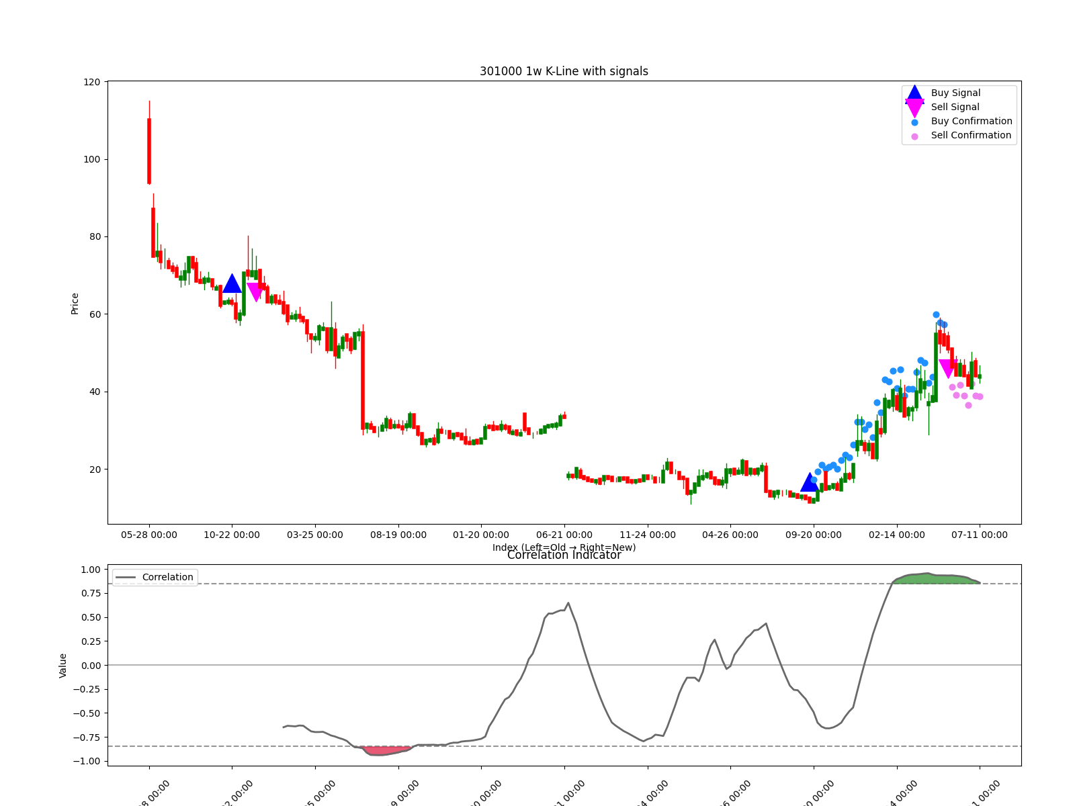This screenshot has width=1075, height=806.
Task: Select the first blue buy triangle near 10-22
Action: click(x=232, y=284)
